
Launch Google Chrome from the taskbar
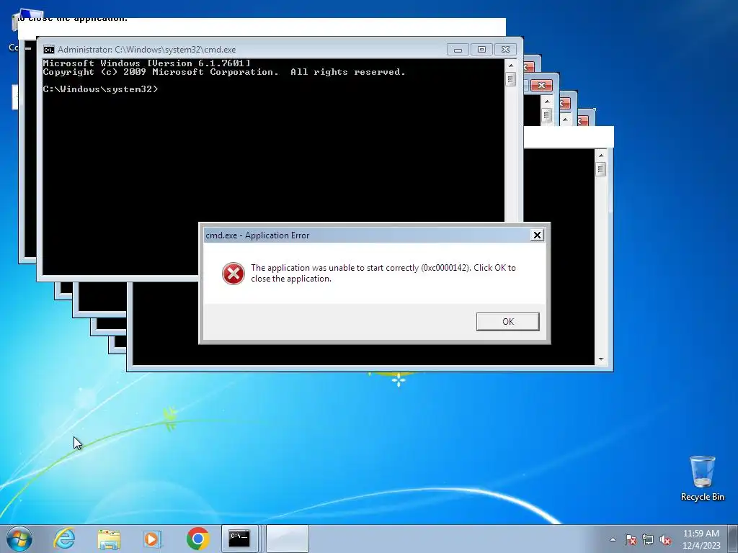pos(197,539)
